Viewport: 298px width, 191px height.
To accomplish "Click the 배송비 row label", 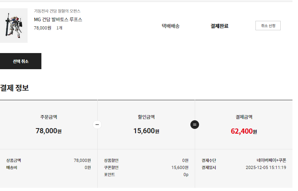I will [12, 167].
